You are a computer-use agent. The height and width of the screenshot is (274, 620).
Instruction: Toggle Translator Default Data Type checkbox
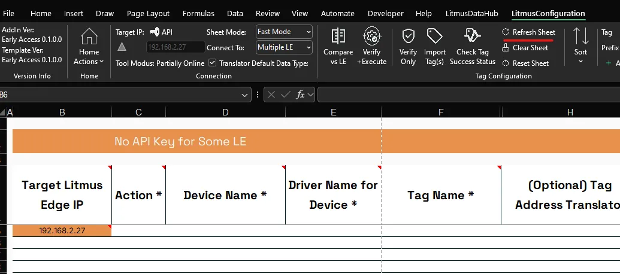212,63
